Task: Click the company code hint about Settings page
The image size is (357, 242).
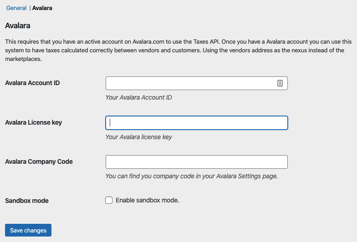Action: 191,176
